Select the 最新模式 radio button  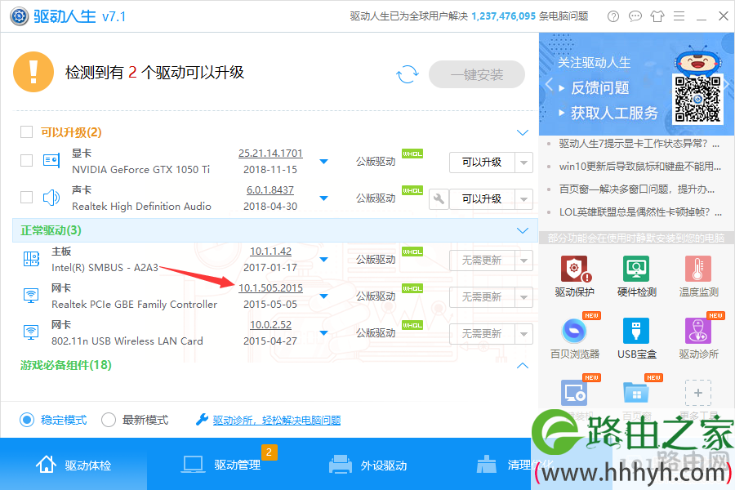[x=109, y=420]
